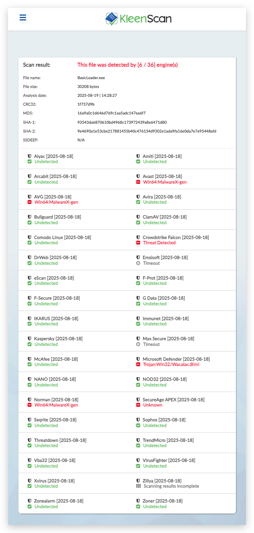Screen dimensions: 254x533
Task: Click the red icon under Norman
Action: click(x=29, y=405)
